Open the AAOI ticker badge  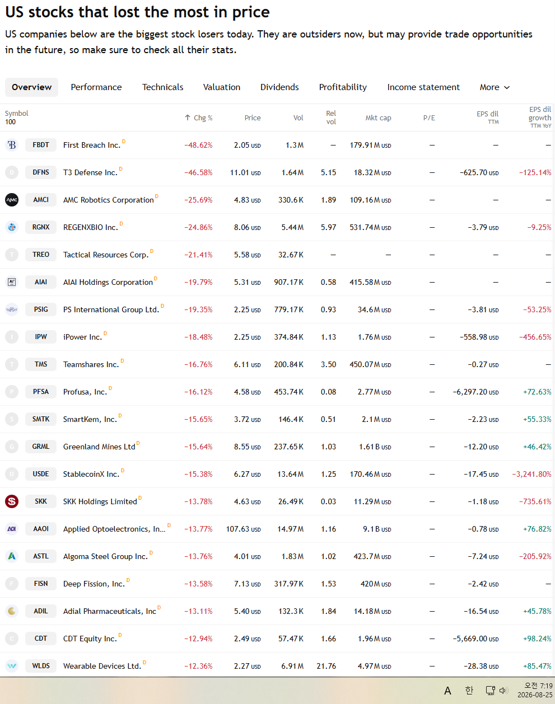coord(41,529)
